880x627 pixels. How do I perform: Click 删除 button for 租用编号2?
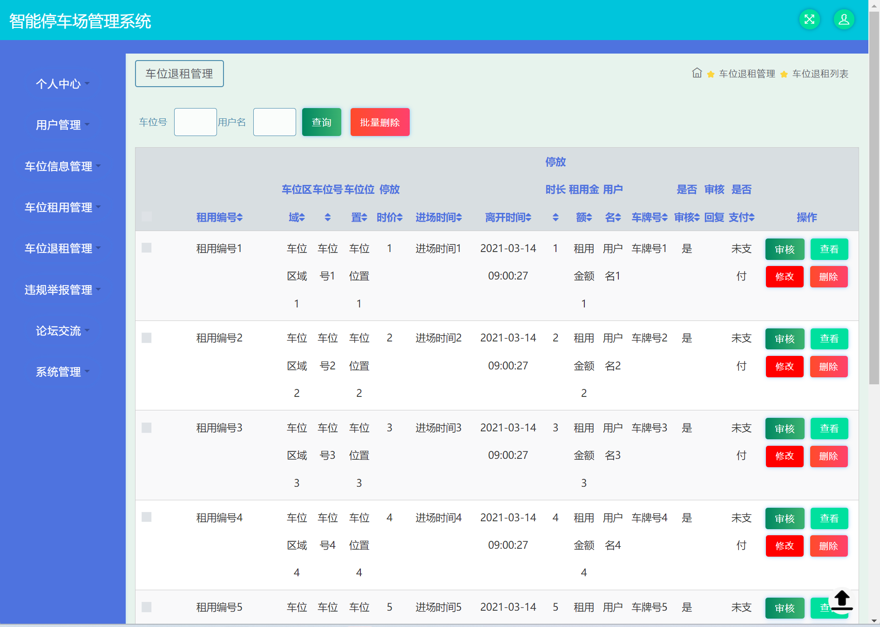click(x=829, y=367)
